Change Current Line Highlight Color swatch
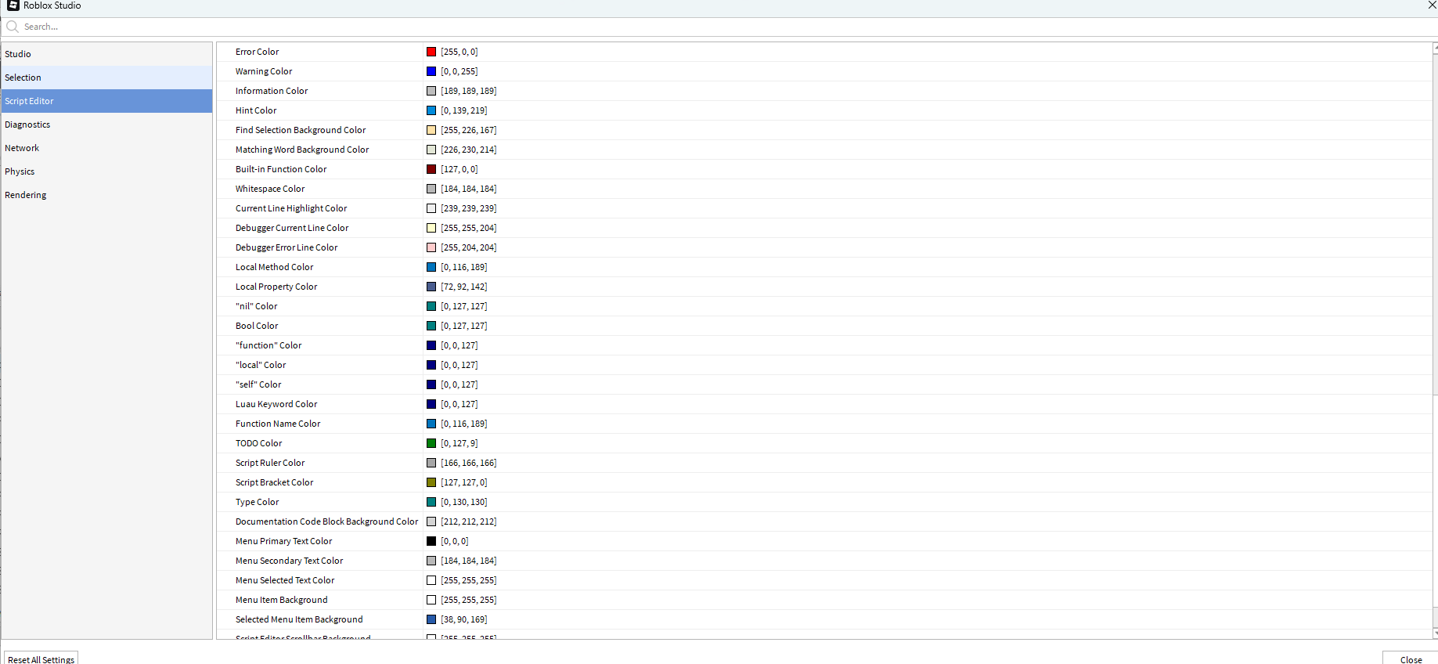 pyautogui.click(x=431, y=208)
